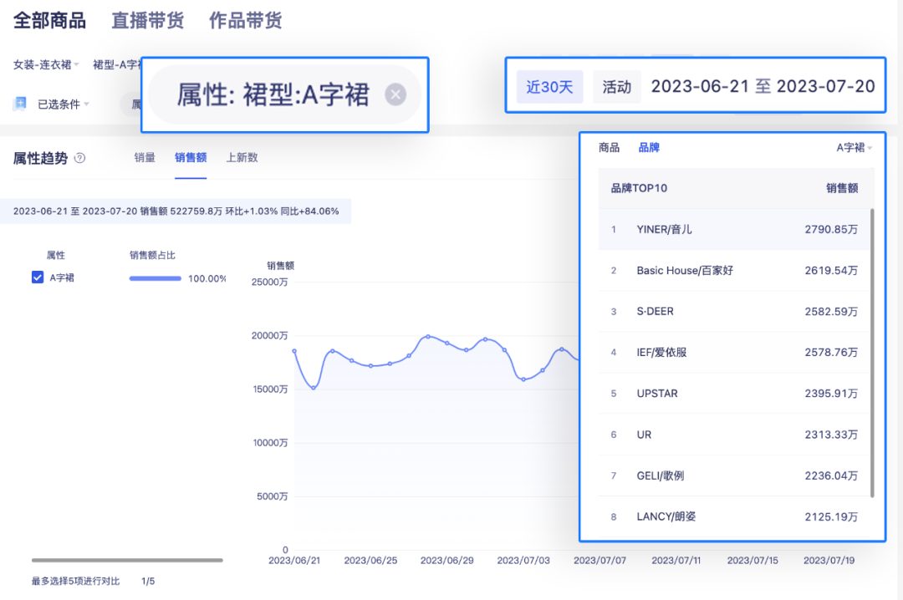Viewport: 903px width, 600px height.
Task: Click the 2790.85万 sales value
Action: click(x=831, y=229)
